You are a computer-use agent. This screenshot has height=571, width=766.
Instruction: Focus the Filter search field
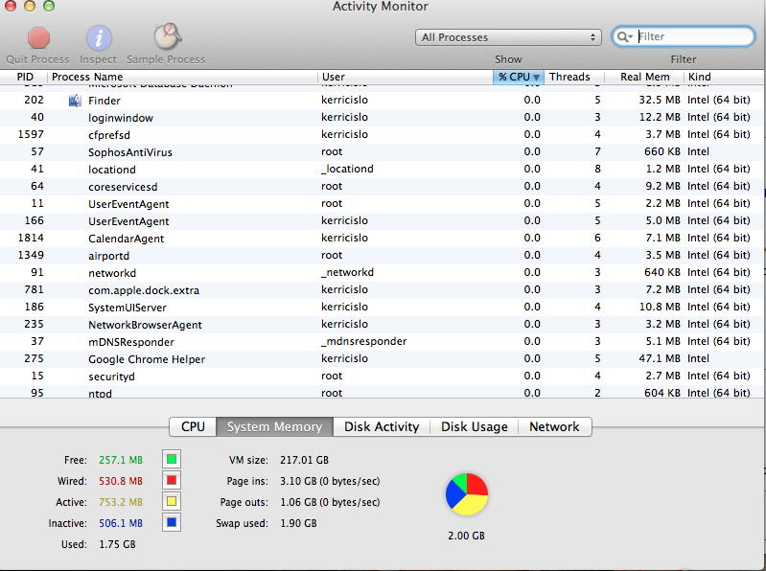683,36
